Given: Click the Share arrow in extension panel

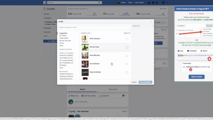Looking at the screenshot, I should click(x=201, y=51).
